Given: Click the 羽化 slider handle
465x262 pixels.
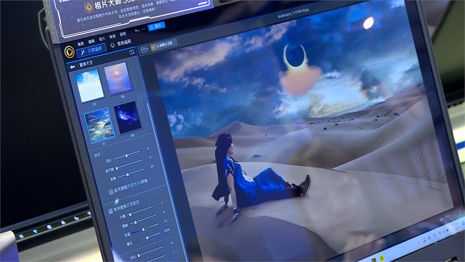Looking at the screenshot, I should (127, 156).
